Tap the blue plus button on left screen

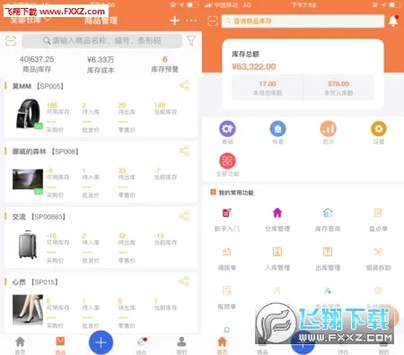pyautogui.click(x=101, y=342)
